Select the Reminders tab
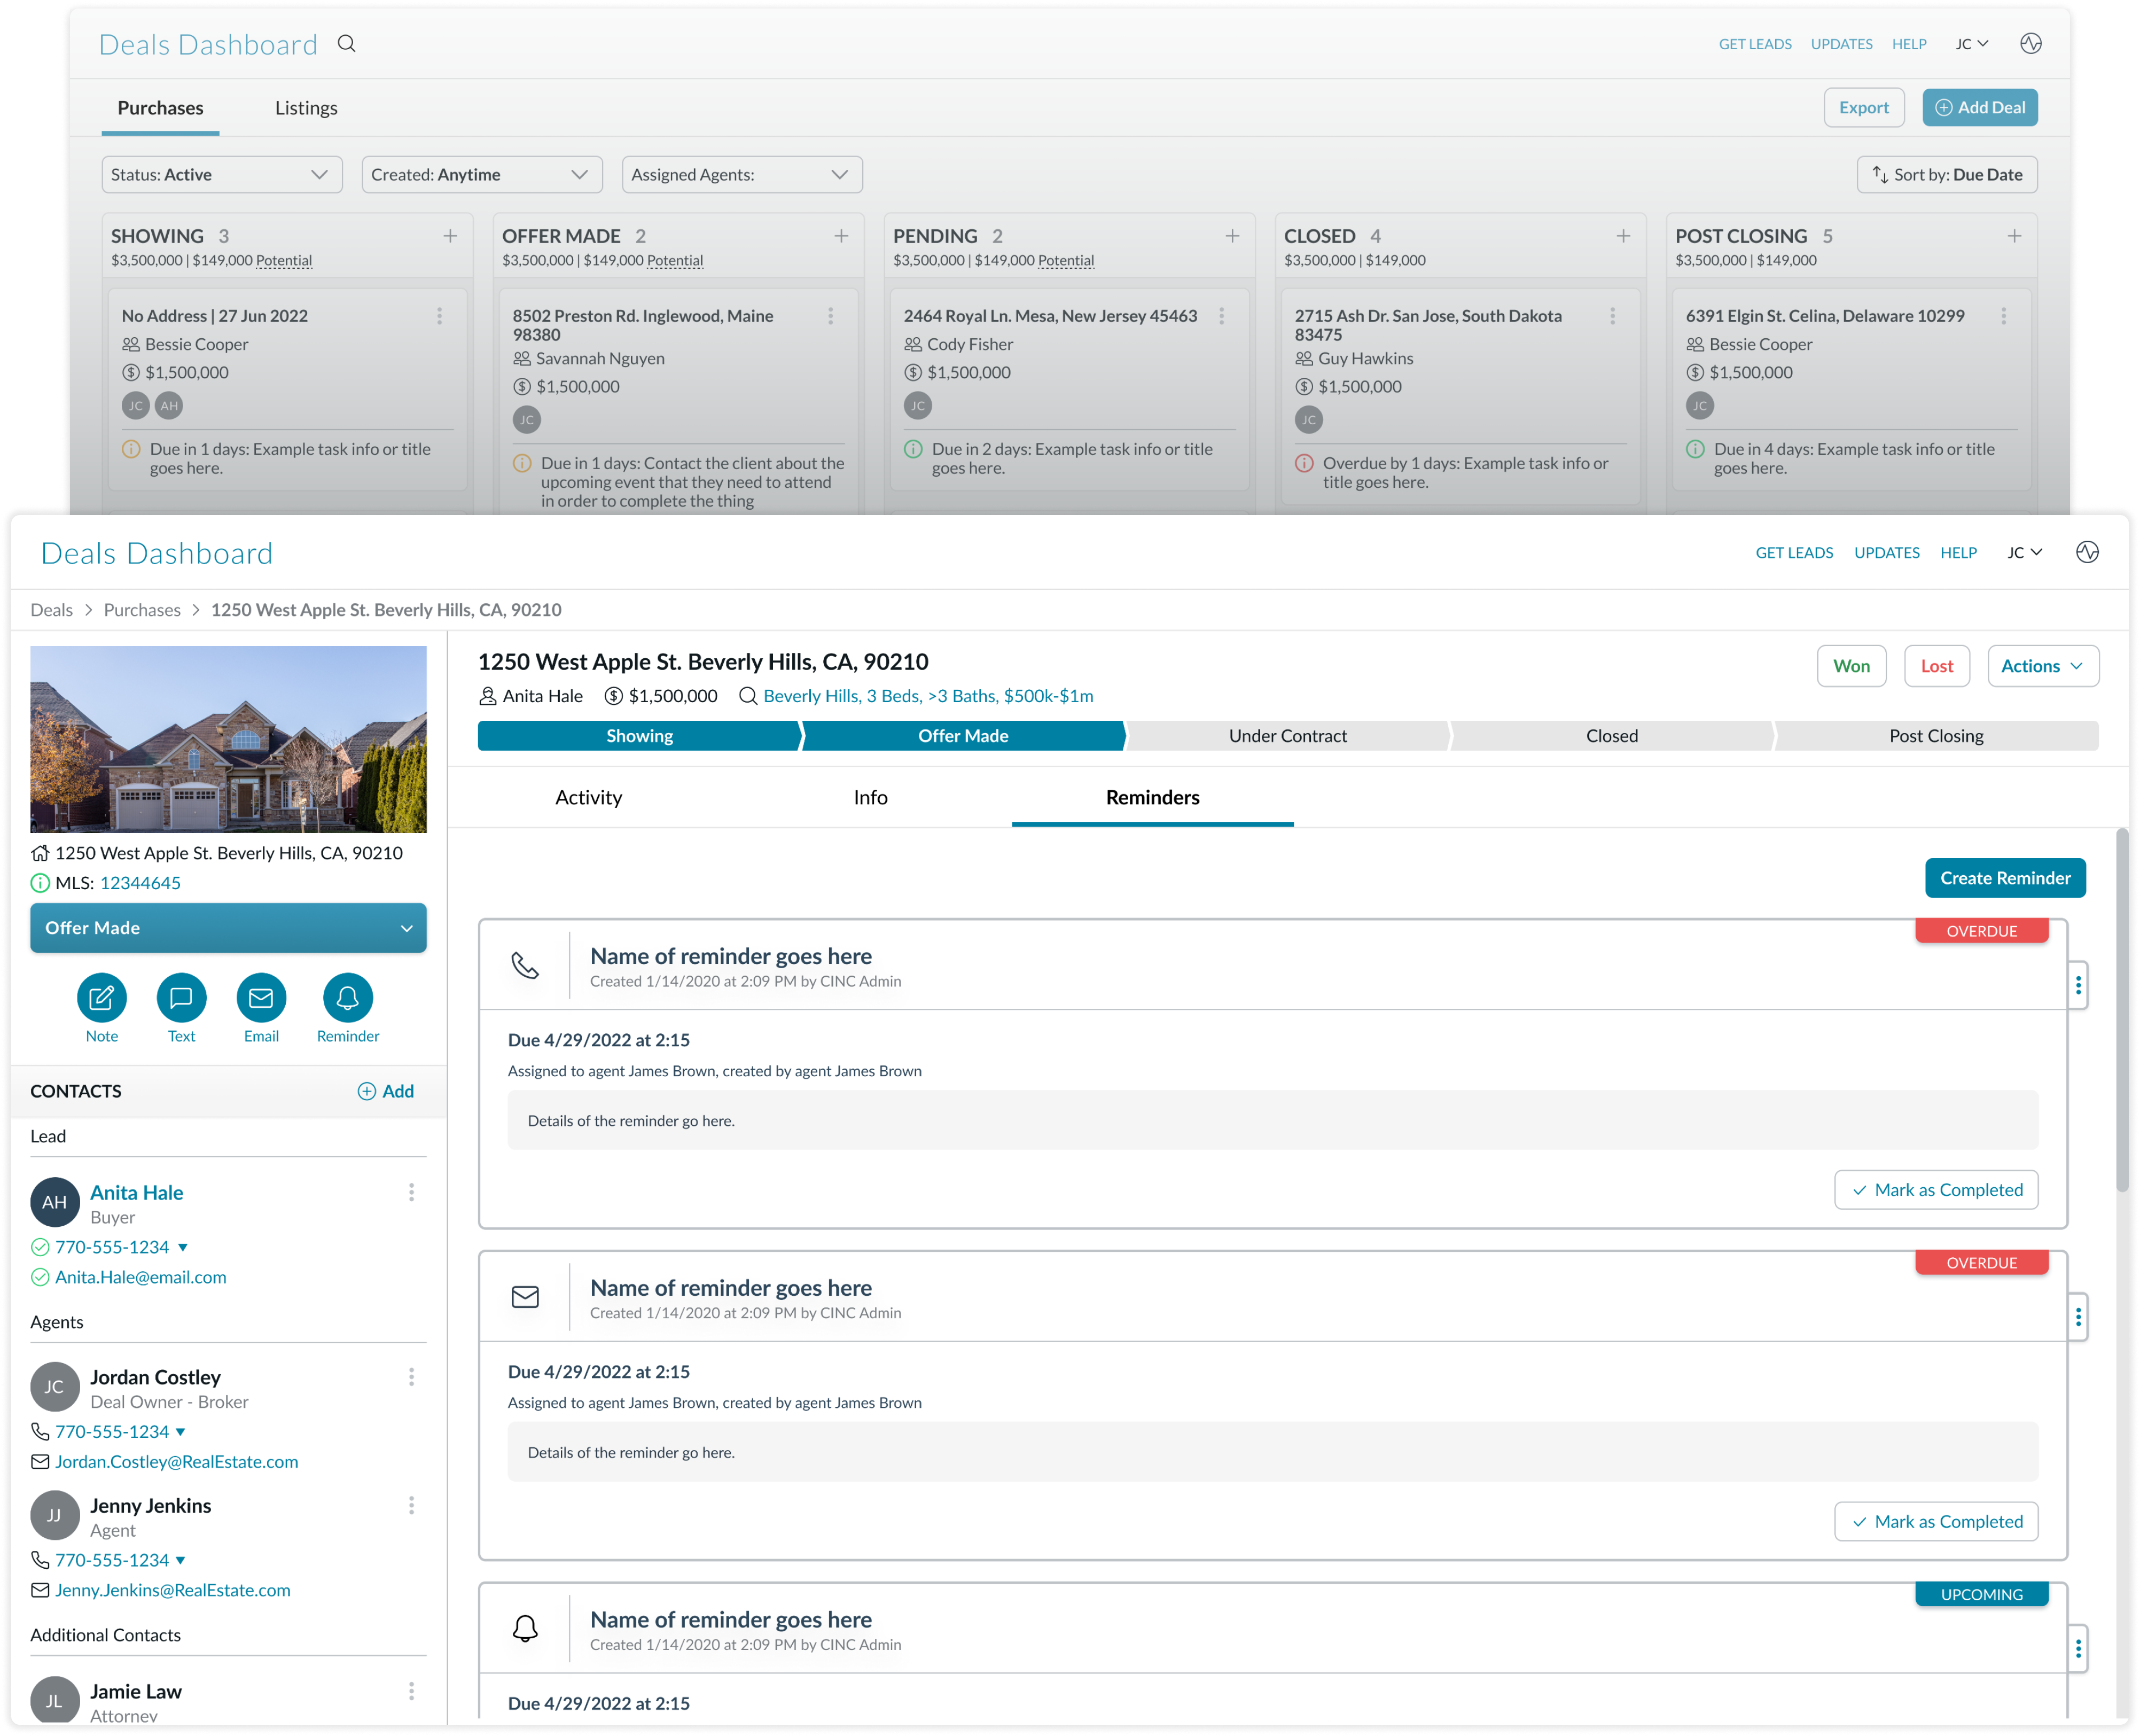This screenshot has height=1736, width=2140. (x=1152, y=797)
